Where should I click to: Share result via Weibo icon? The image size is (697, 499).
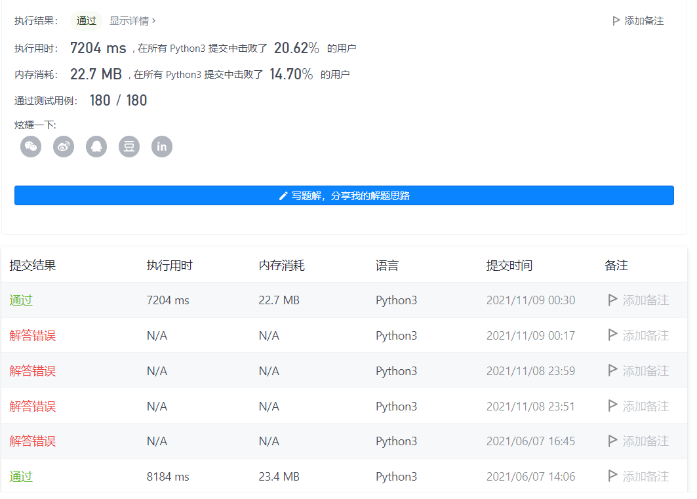click(64, 147)
